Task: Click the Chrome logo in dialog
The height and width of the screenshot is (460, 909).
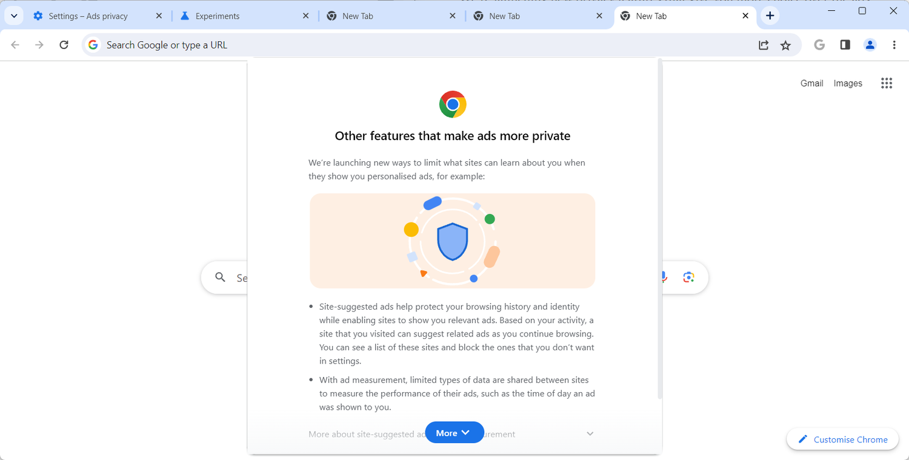Action: click(453, 104)
